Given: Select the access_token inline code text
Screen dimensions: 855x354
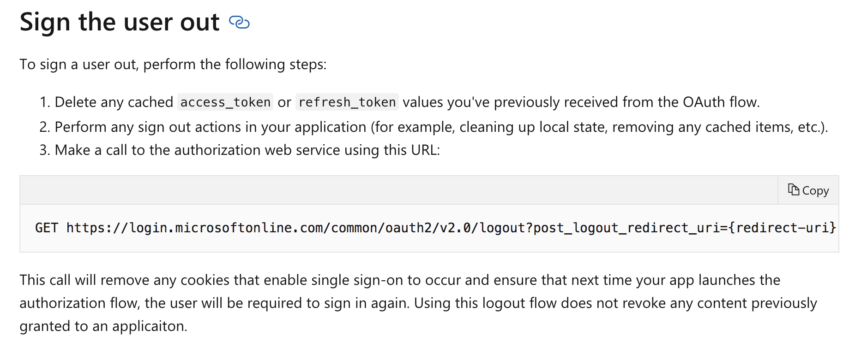Looking at the screenshot, I should pos(224,102).
